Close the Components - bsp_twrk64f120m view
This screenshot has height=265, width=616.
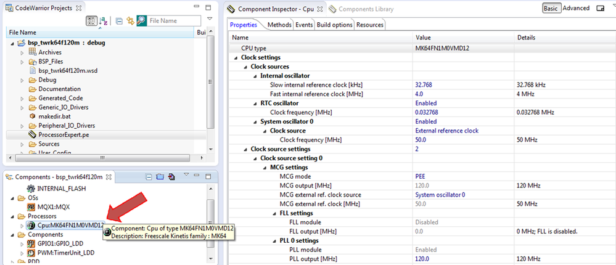(x=109, y=177)
